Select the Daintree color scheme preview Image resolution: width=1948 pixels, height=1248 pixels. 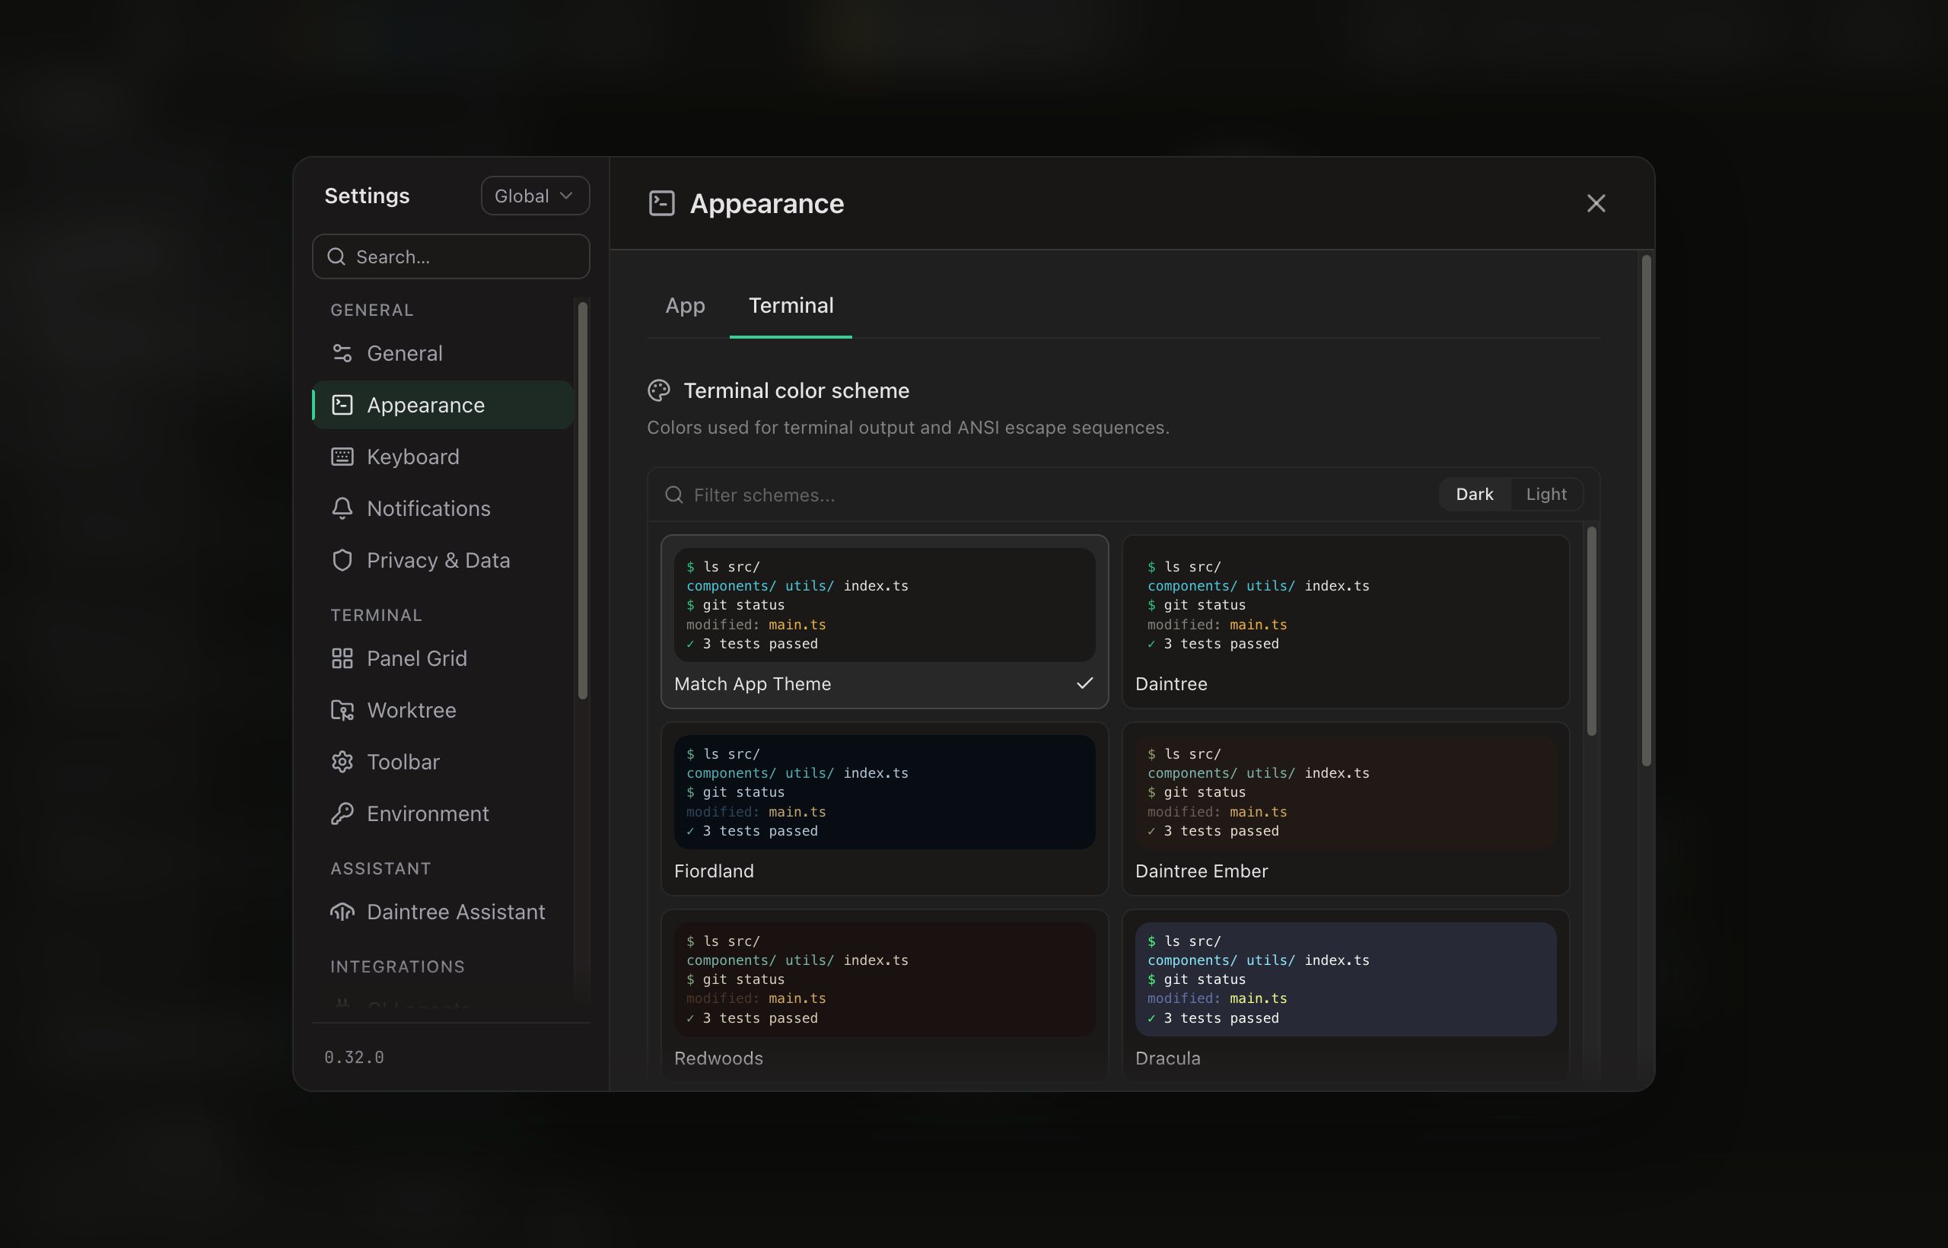click(1346, 604)
